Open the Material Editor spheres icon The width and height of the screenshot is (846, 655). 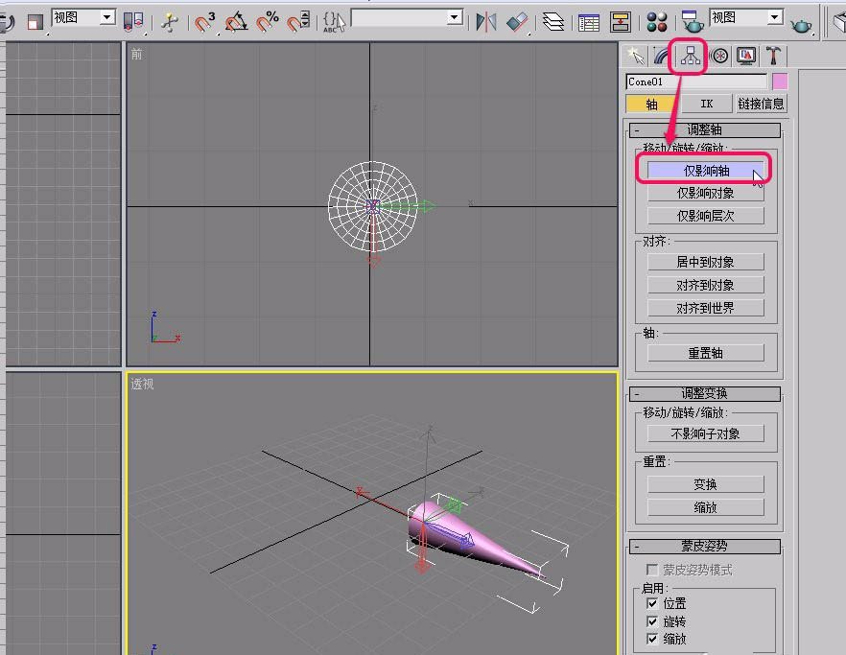click(x=657, y=22)
